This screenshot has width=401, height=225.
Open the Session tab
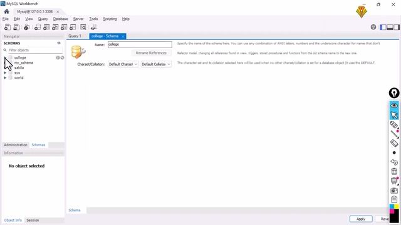coord(33,220)
